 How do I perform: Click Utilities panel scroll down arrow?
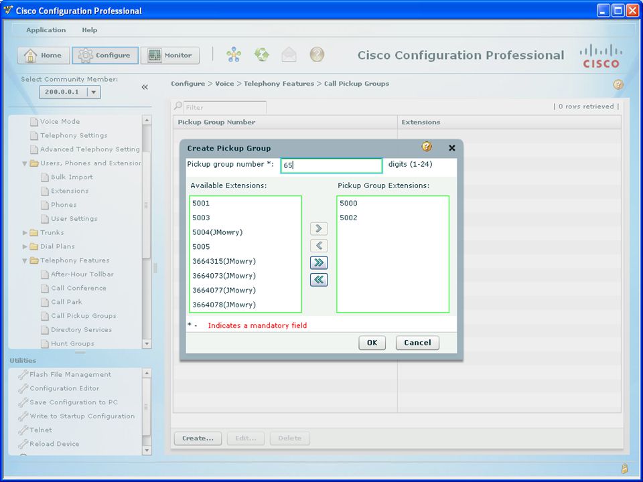[x=147, y=450]
